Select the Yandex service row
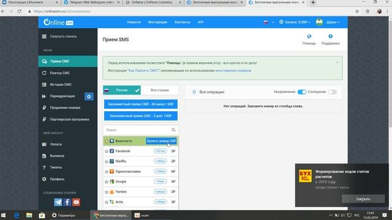This screenshot has width=392, height=220. pyautogui.click(x=141, y=192)
